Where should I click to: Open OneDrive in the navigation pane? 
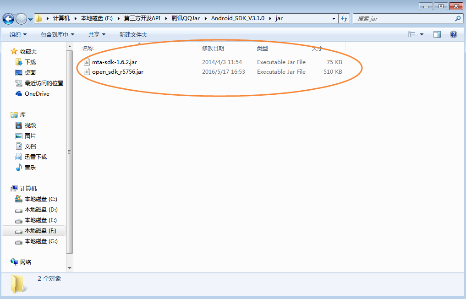tap(37, 93)
